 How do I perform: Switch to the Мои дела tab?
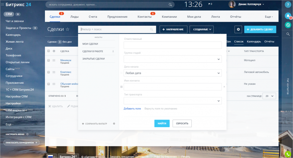(x=194, y=17)
